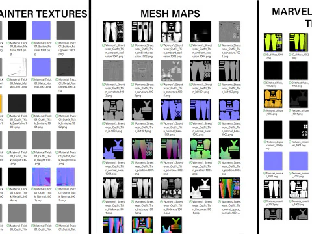Select the yellow ID_diffuse_1002.png thumbnail

click(298, 42)
